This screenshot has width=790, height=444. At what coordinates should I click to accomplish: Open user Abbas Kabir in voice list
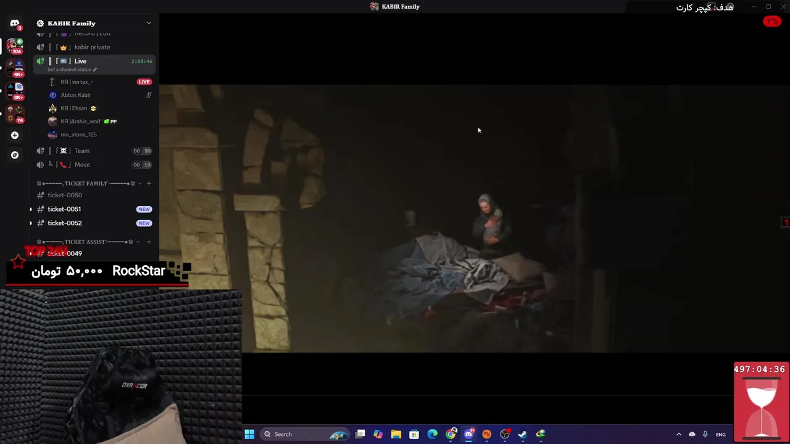coord(75,95)
